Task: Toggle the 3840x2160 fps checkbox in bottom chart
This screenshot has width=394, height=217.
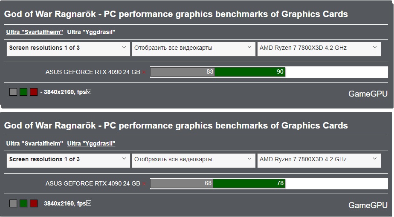Action: point(89,203)
